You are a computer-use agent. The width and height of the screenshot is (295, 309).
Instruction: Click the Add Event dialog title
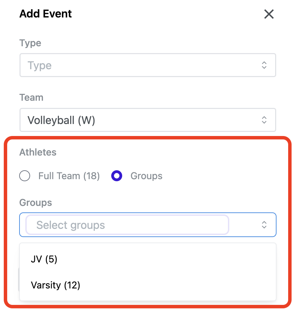[46, 14]
